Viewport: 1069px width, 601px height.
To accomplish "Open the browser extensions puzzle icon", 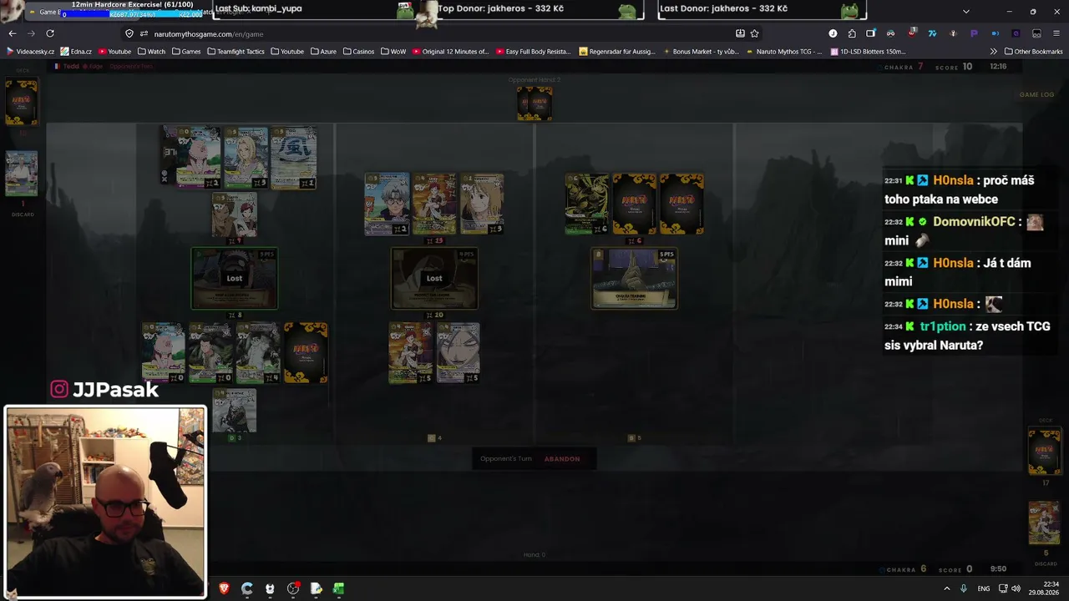I will tap(852, 33).
